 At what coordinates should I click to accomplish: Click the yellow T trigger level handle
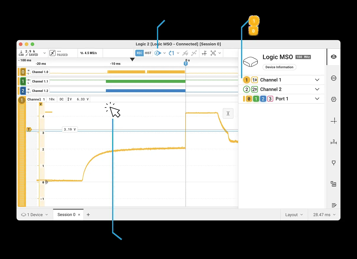pyautogui.click(x=29, y=129)
